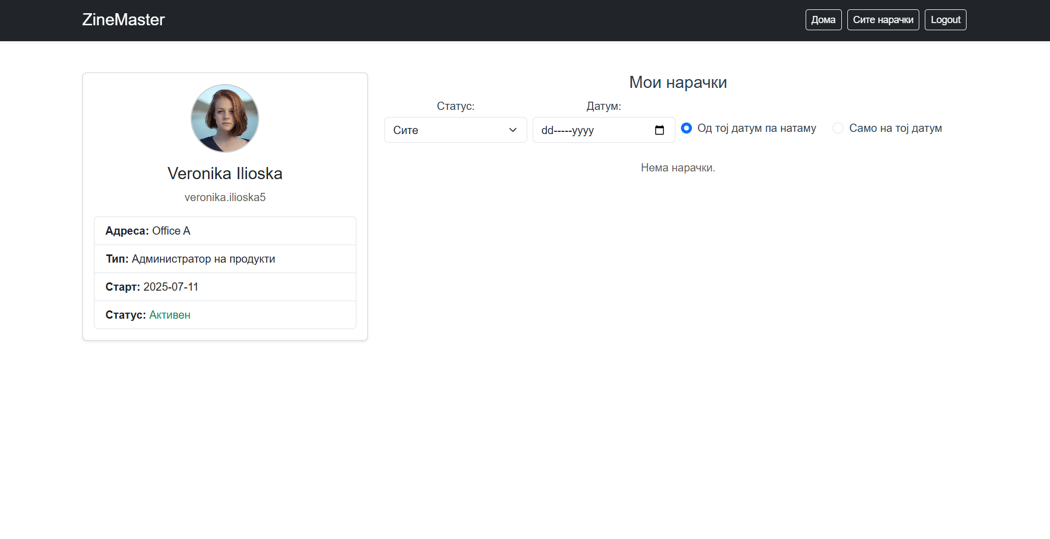Click the Тип: Администратор на продукти row
The width and height of the screenshot is (1050, 539).
[x=225, y=259]
